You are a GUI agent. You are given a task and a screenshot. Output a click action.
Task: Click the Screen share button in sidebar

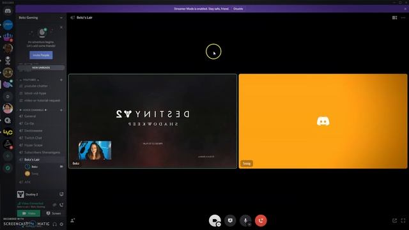[53, 213]
